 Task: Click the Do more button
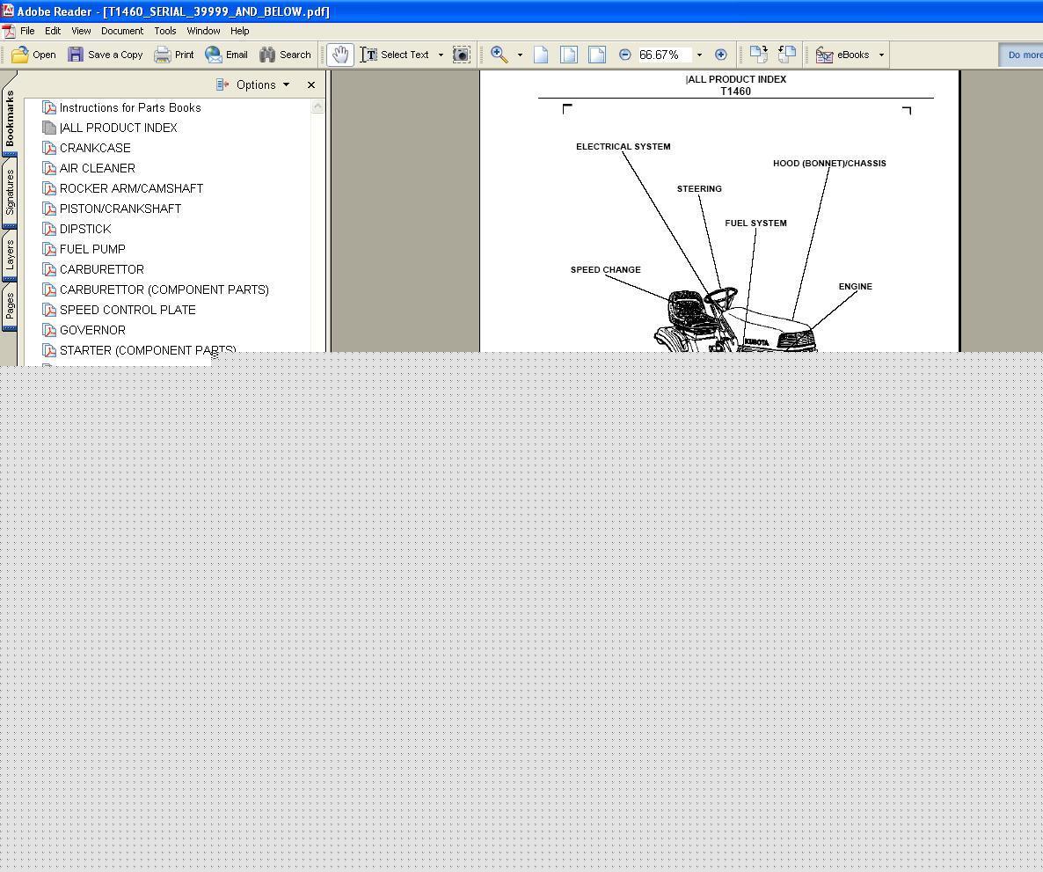[x=1021, y=55]
